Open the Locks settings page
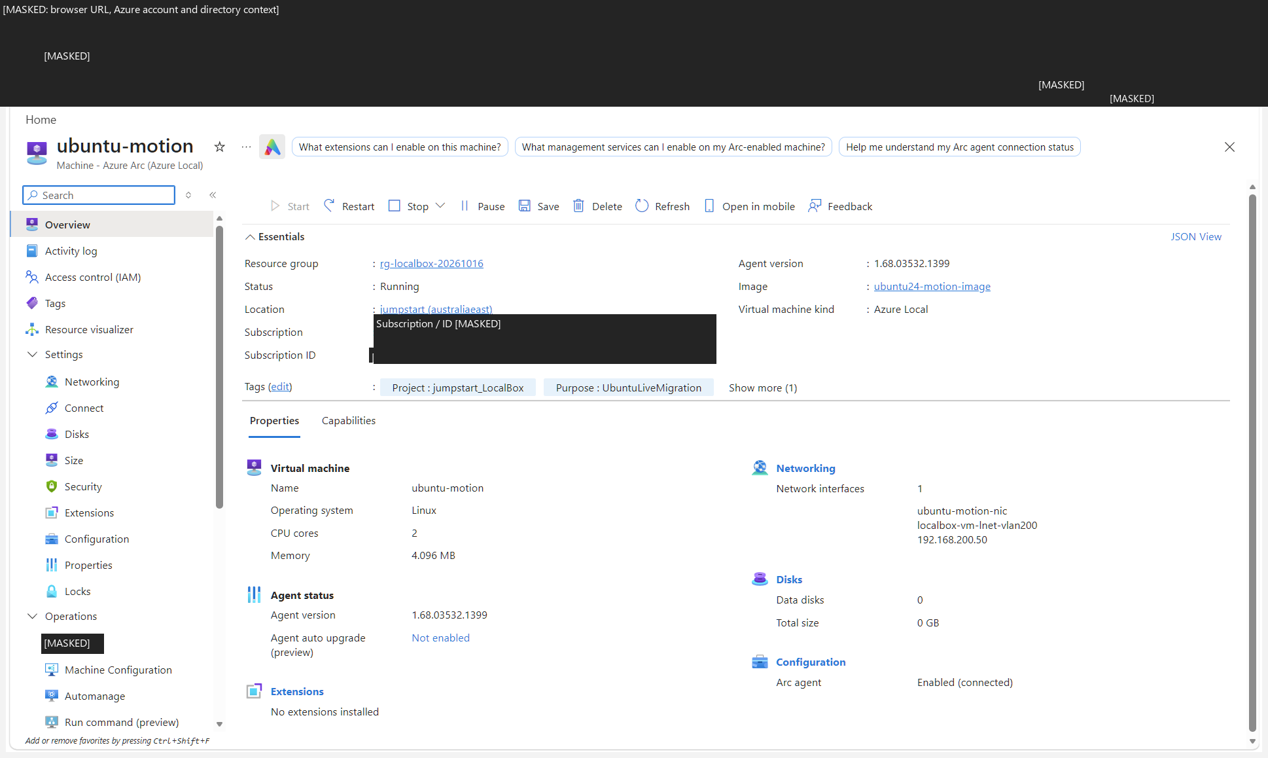 point(77,591)
